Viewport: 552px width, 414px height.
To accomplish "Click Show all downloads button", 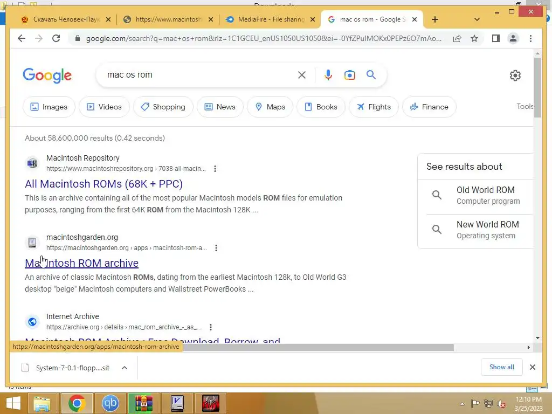I will (502, 367).
